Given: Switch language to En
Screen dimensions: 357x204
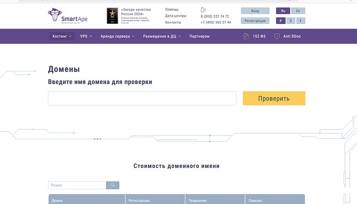Looking at the screenshot, I should pos(298,11).
